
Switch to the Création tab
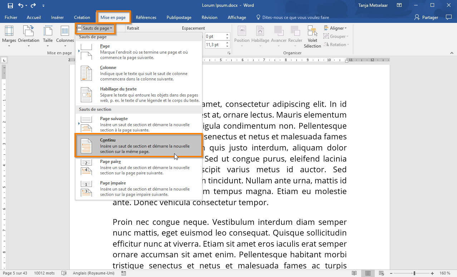[x=82, y=18]
